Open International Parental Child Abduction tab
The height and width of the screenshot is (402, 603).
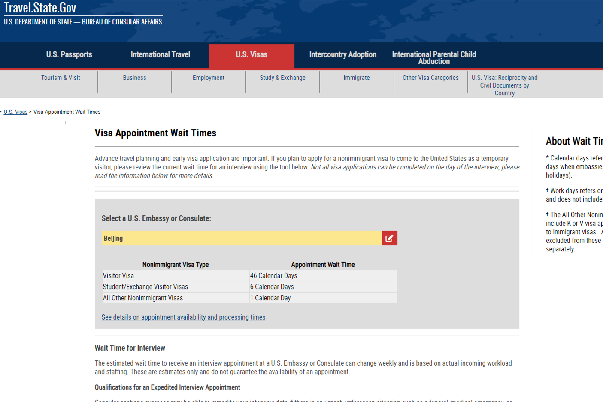[x=433, y=58]
